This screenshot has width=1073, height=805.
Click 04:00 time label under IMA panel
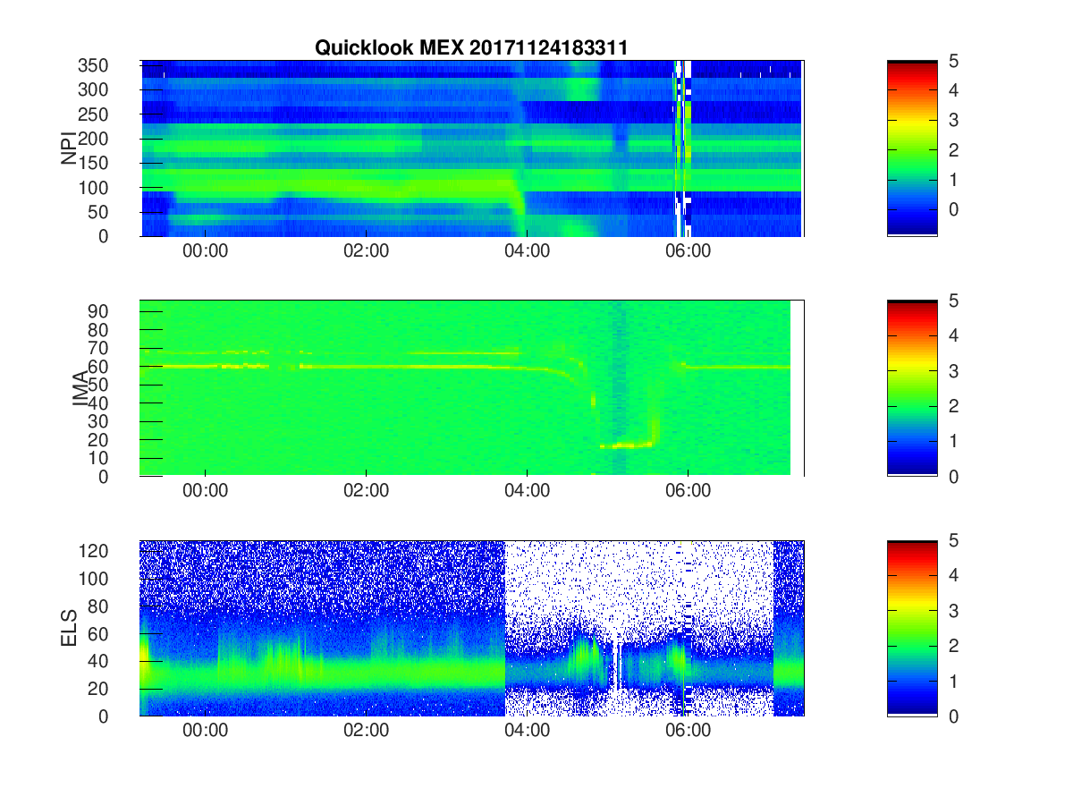click(528, 491)
